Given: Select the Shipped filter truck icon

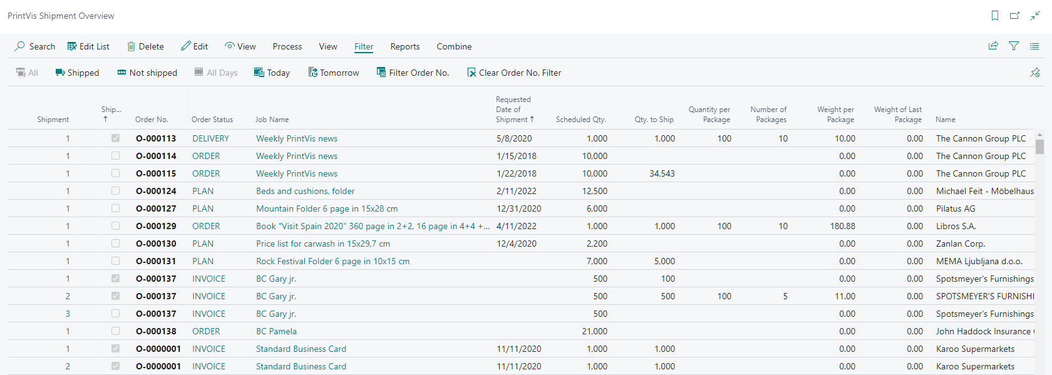Looking at the screenshot, I should pos(60,73).
